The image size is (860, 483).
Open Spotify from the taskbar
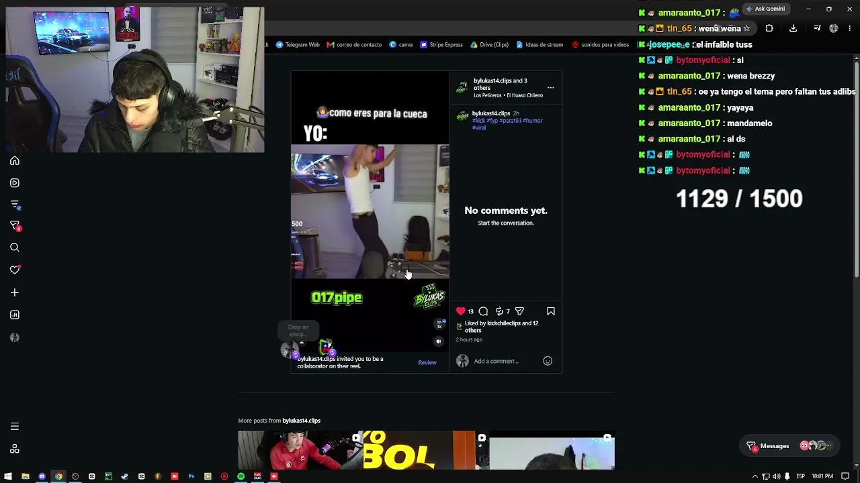click(x=241, y=476)
